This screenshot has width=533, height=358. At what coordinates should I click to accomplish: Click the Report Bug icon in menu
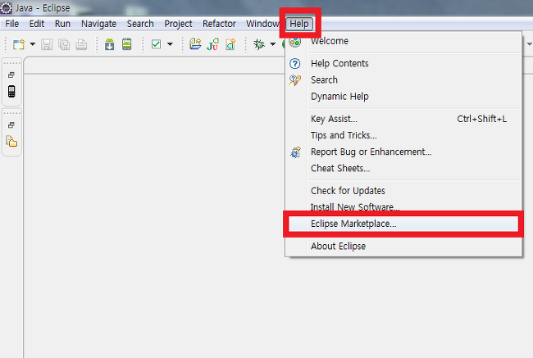point(295,152)
